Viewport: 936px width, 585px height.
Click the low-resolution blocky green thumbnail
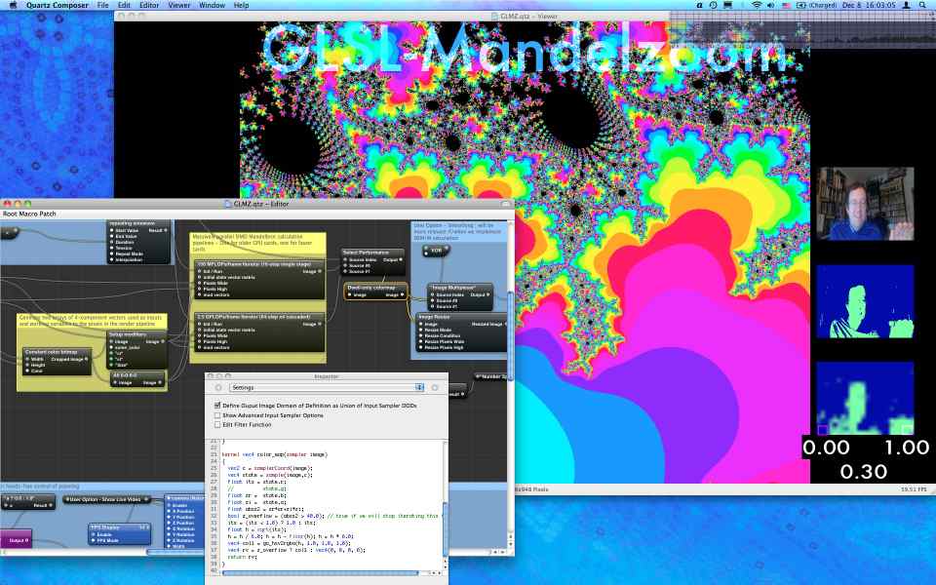(865, 398)
